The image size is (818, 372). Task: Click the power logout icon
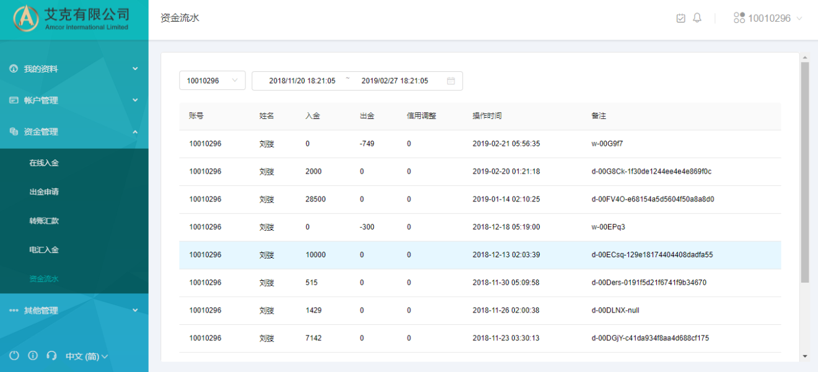click(14, 356)
